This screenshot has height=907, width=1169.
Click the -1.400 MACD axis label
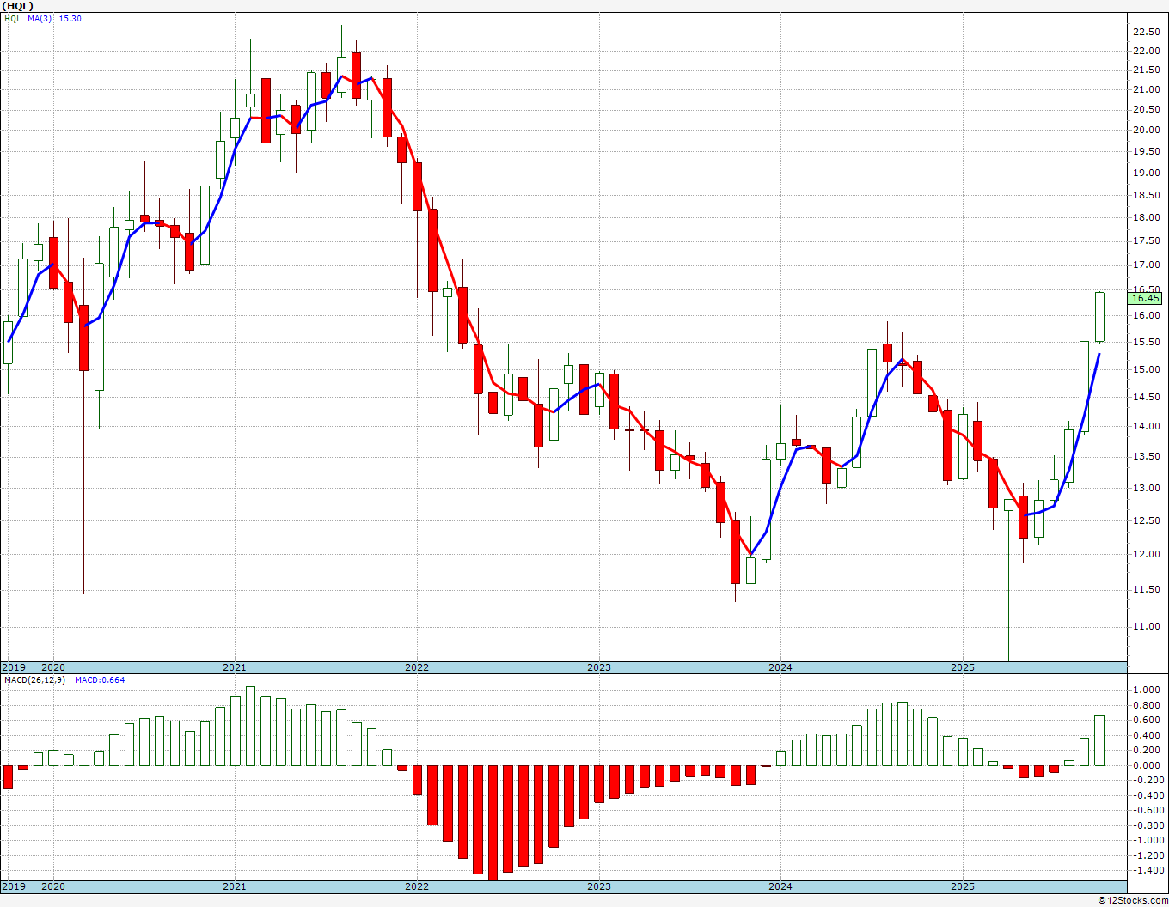point(1145,870)
